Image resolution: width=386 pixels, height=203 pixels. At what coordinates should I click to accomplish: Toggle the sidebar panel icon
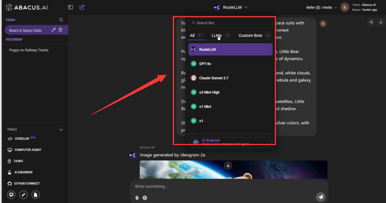tap(71, 7)
